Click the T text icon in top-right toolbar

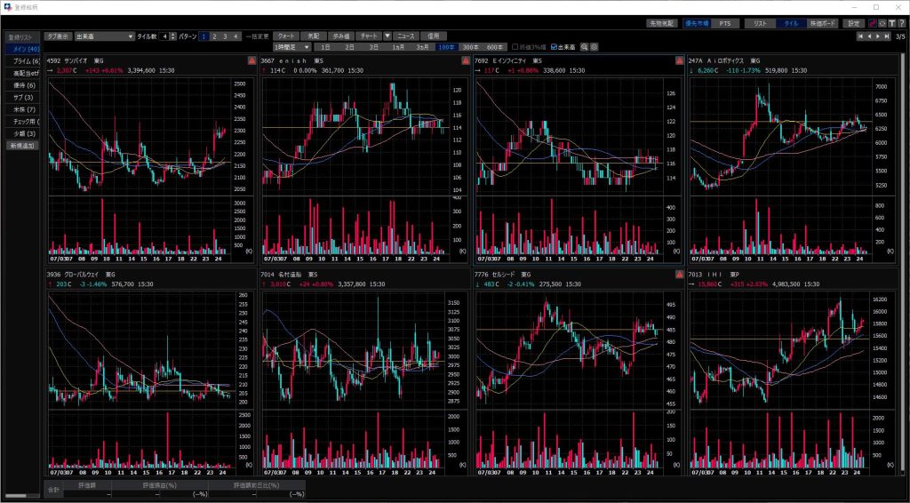click(891, 23)
